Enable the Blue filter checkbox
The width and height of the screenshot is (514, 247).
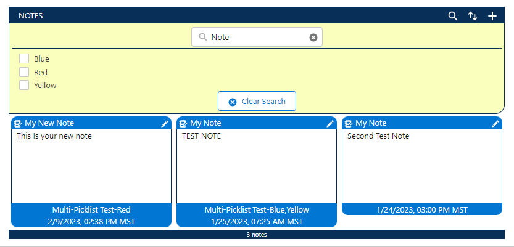click(x=24, y=59)
